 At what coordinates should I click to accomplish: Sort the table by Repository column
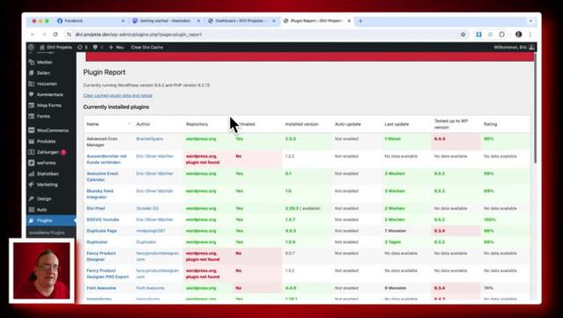pos(196,124)
